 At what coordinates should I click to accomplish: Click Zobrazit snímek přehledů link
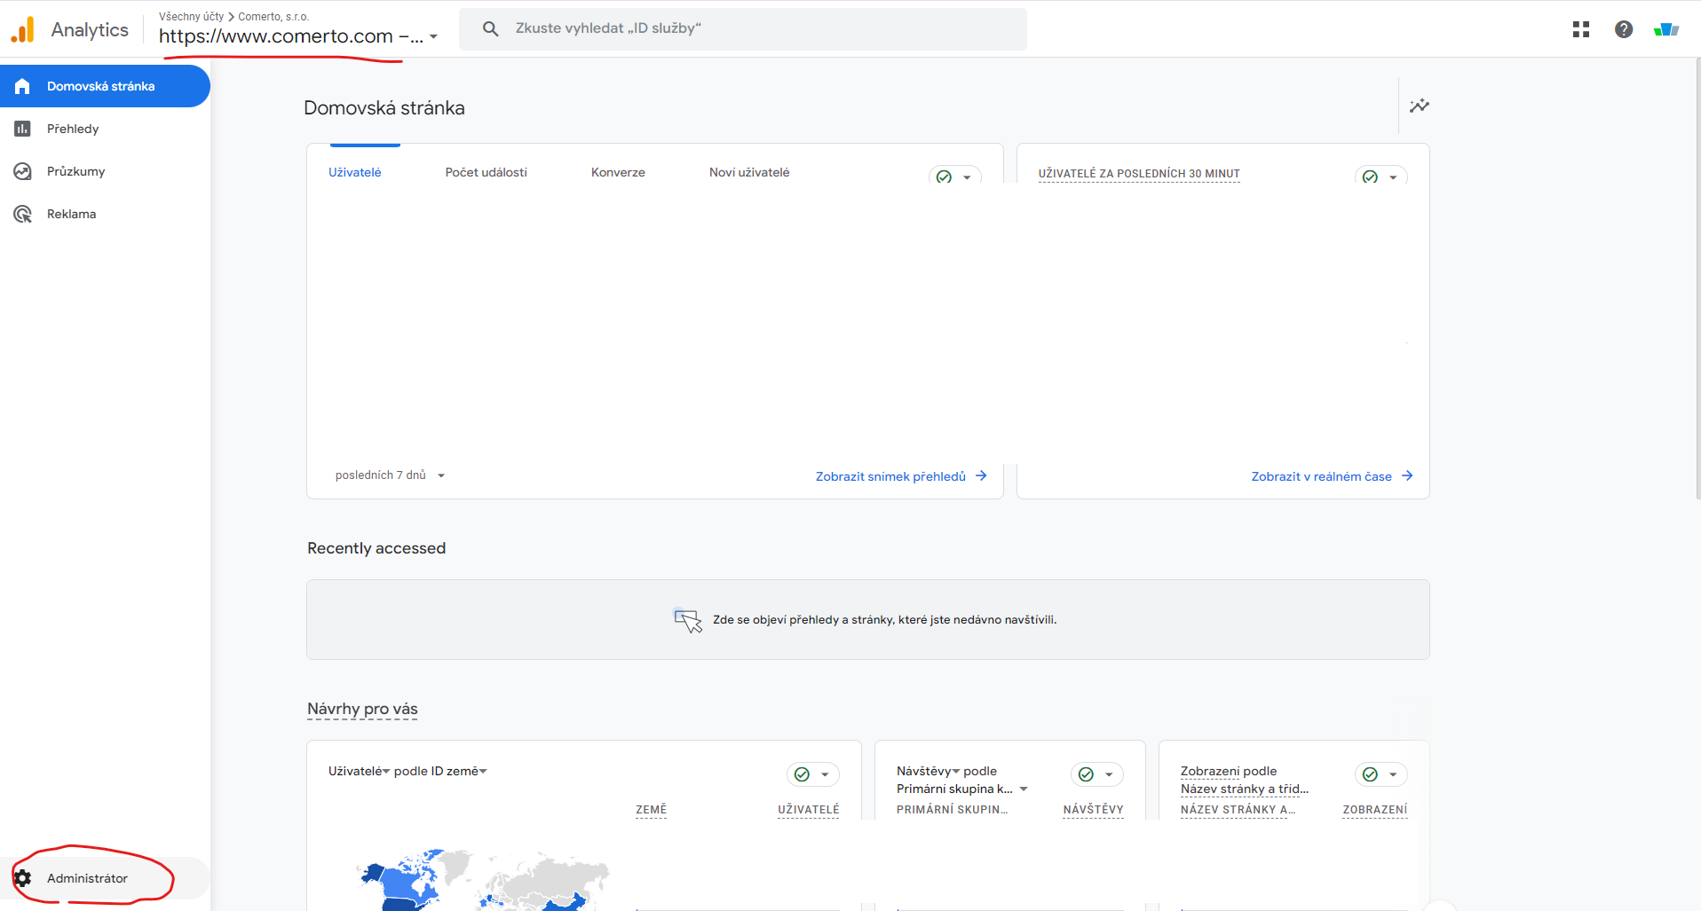click(900, 476)
